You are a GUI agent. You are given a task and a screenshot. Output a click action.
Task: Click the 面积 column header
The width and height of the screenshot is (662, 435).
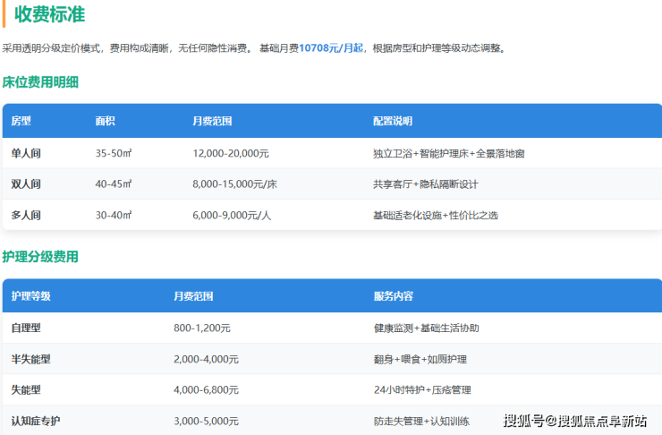coord(106,121)
